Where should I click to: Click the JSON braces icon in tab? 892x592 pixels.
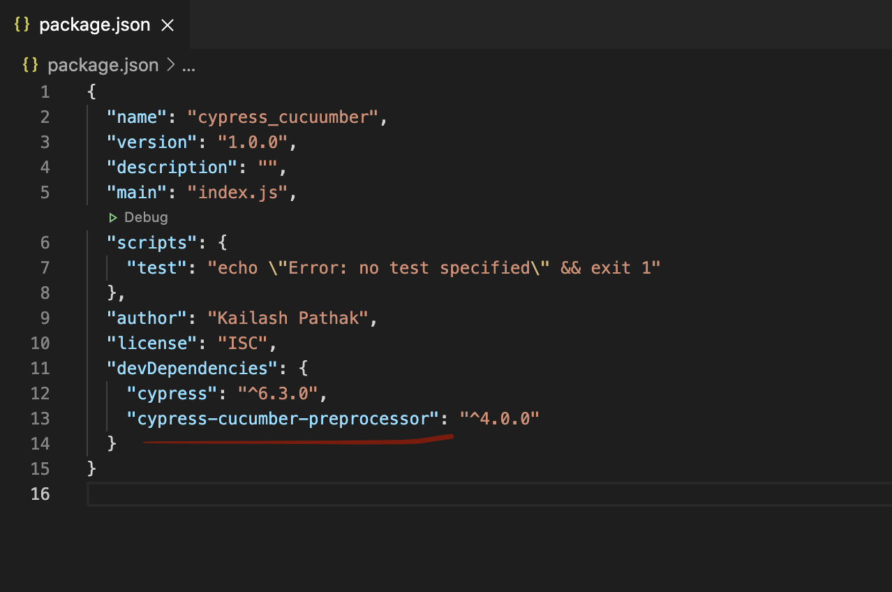click(x=22, y=25)
